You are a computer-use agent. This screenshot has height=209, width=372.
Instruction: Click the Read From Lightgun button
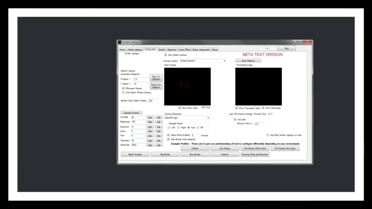click(x=156, y=86)
